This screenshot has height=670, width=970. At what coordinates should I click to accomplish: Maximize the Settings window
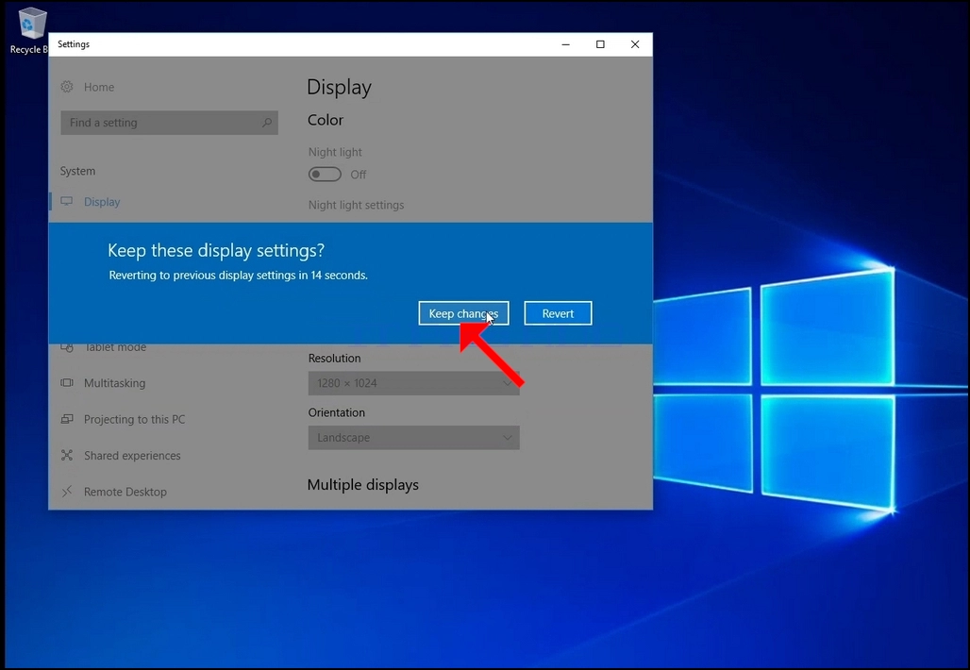pyautogui.click(x=600, y=44)
